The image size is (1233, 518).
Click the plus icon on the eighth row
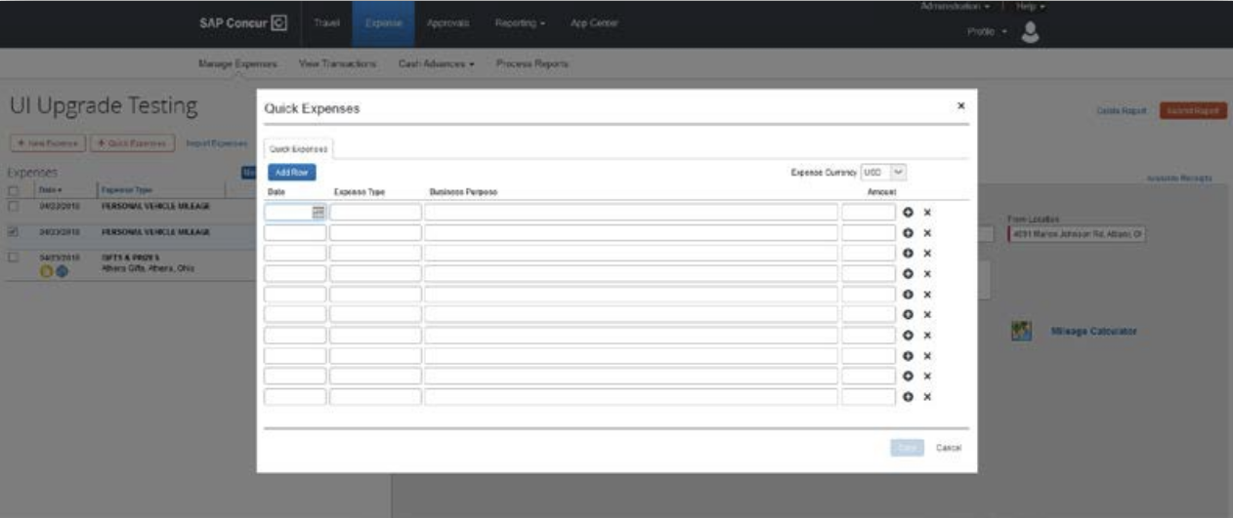coord(908,355)
